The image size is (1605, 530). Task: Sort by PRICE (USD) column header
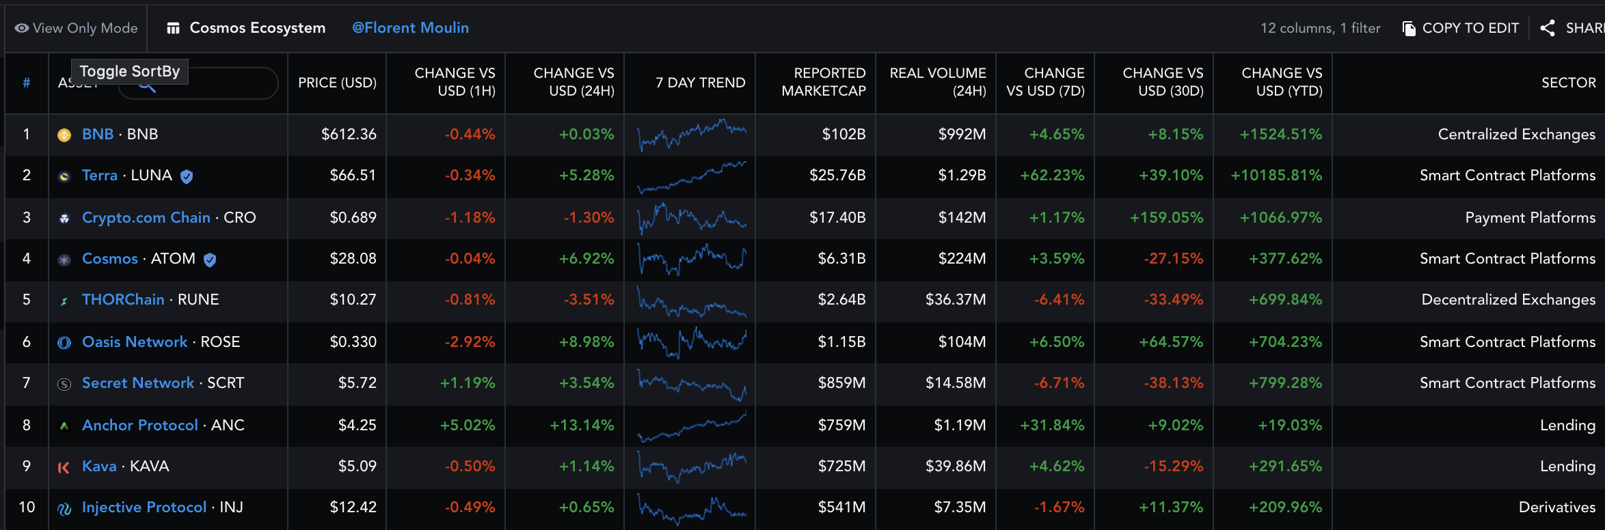(338, 83)
